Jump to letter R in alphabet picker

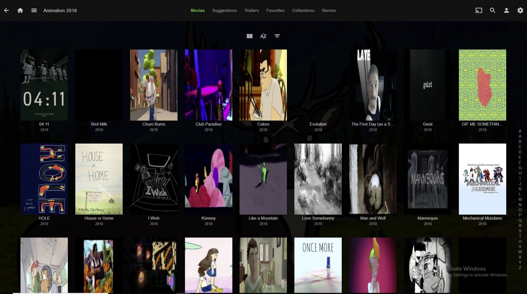coord(520,226)
